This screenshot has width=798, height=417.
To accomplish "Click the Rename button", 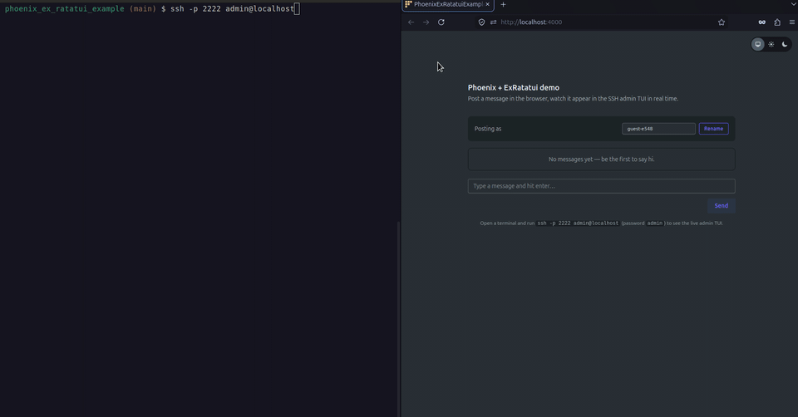I will pyautogui.click(x=713, y=129).
